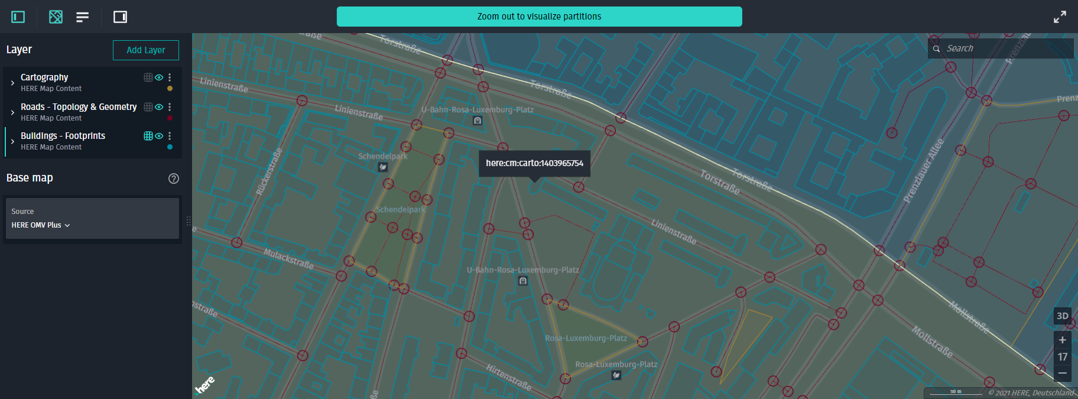Open more options menu for Roads layer

pos(170,107)
